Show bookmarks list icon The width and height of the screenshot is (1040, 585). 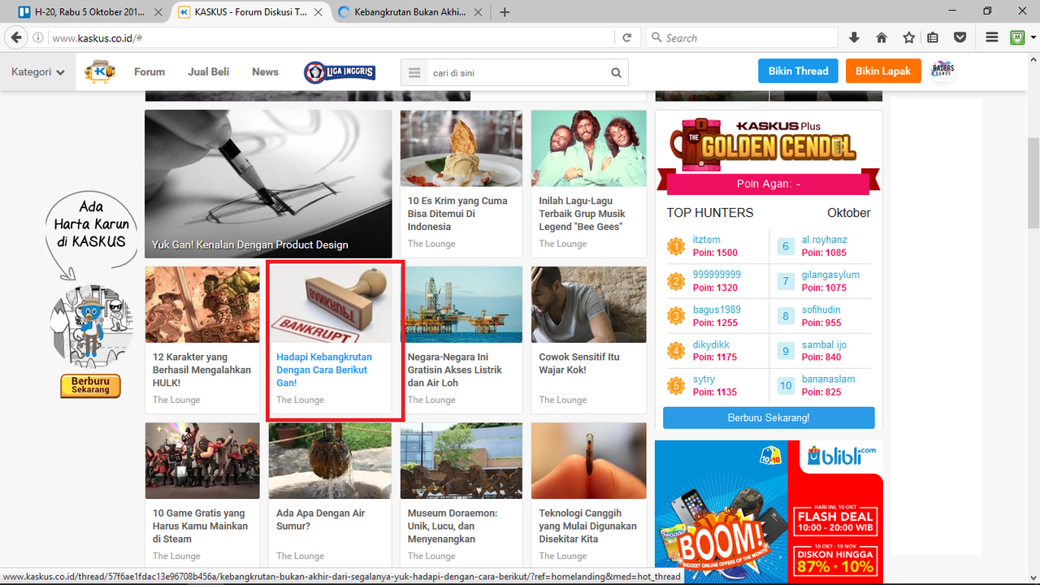[x=933, y=37]
